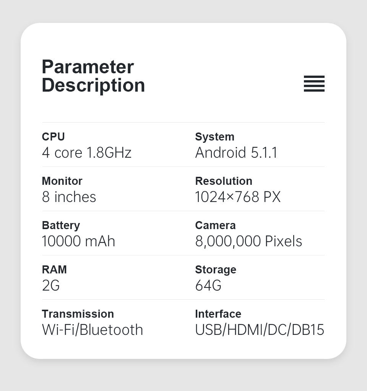Viewport: 367px width, 391px height.
Task: Select the Monitor label
Action: pos(62,181)
